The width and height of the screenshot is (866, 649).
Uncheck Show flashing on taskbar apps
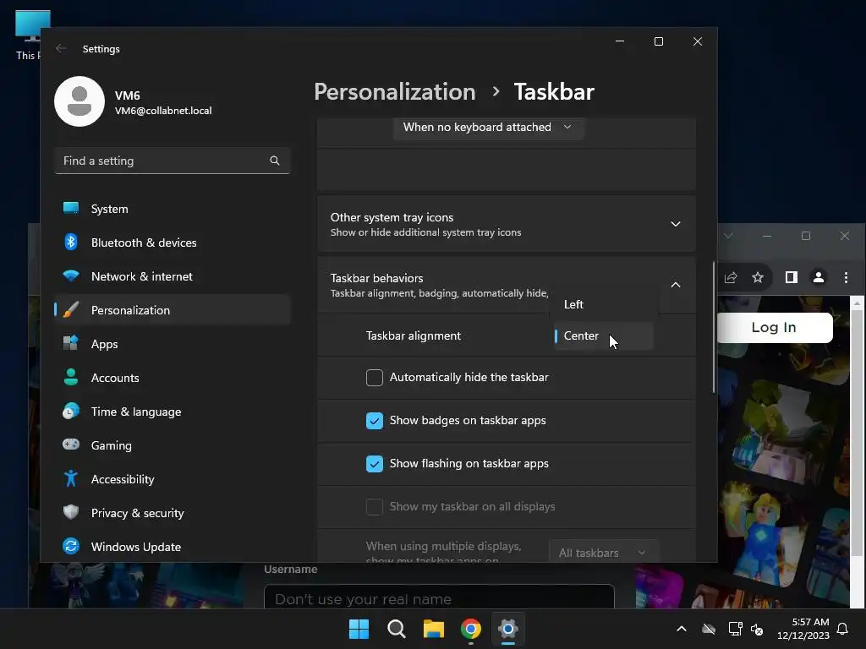[x=375, y=464]
